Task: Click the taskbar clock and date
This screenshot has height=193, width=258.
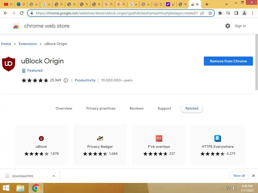Action: point(247,188)
